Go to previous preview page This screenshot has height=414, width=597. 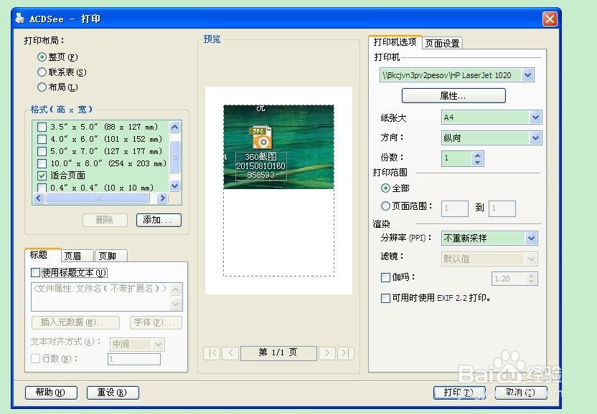230,353
